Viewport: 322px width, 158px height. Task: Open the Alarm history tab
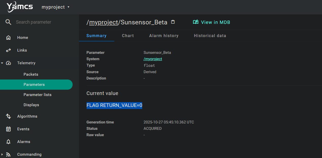[164, 36]
